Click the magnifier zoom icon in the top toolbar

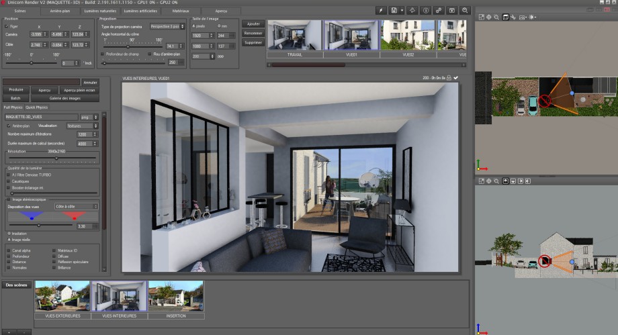[464, 11]
